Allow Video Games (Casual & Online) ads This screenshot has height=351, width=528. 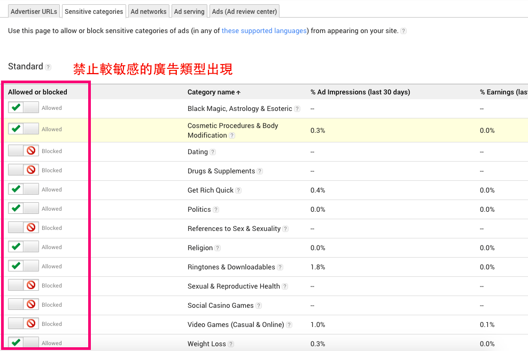tap(24, 323)
